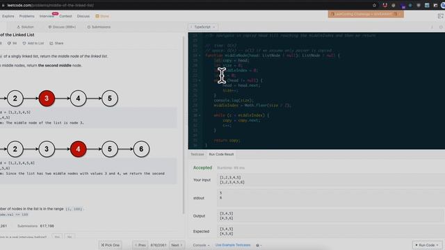Click the description panel vertical scrollbar
This screenshot has width=445, height=250.
pyautogui.click(x=184, y=125)
